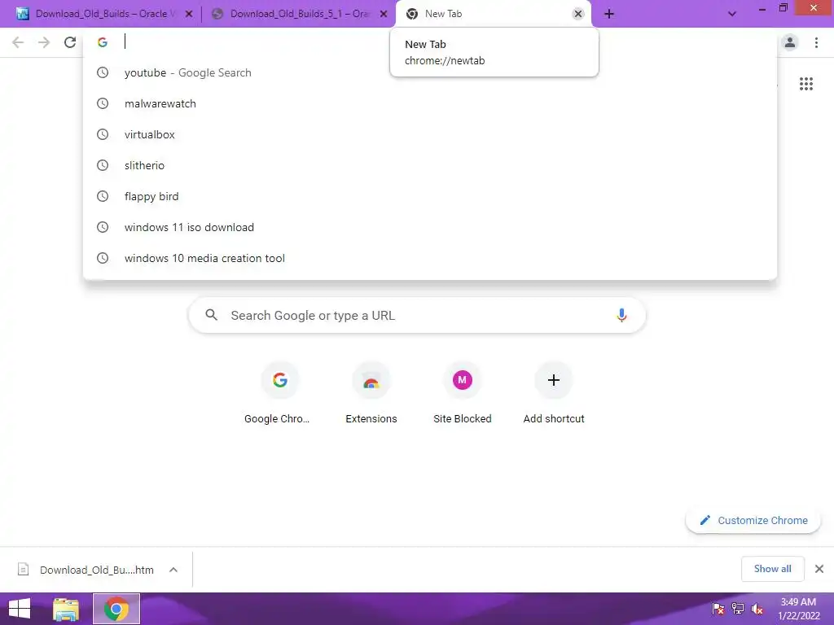The height and width of the screenshot is (625, 834).
Task: Click the Add shortcut label text
Action: coord(554,419)
